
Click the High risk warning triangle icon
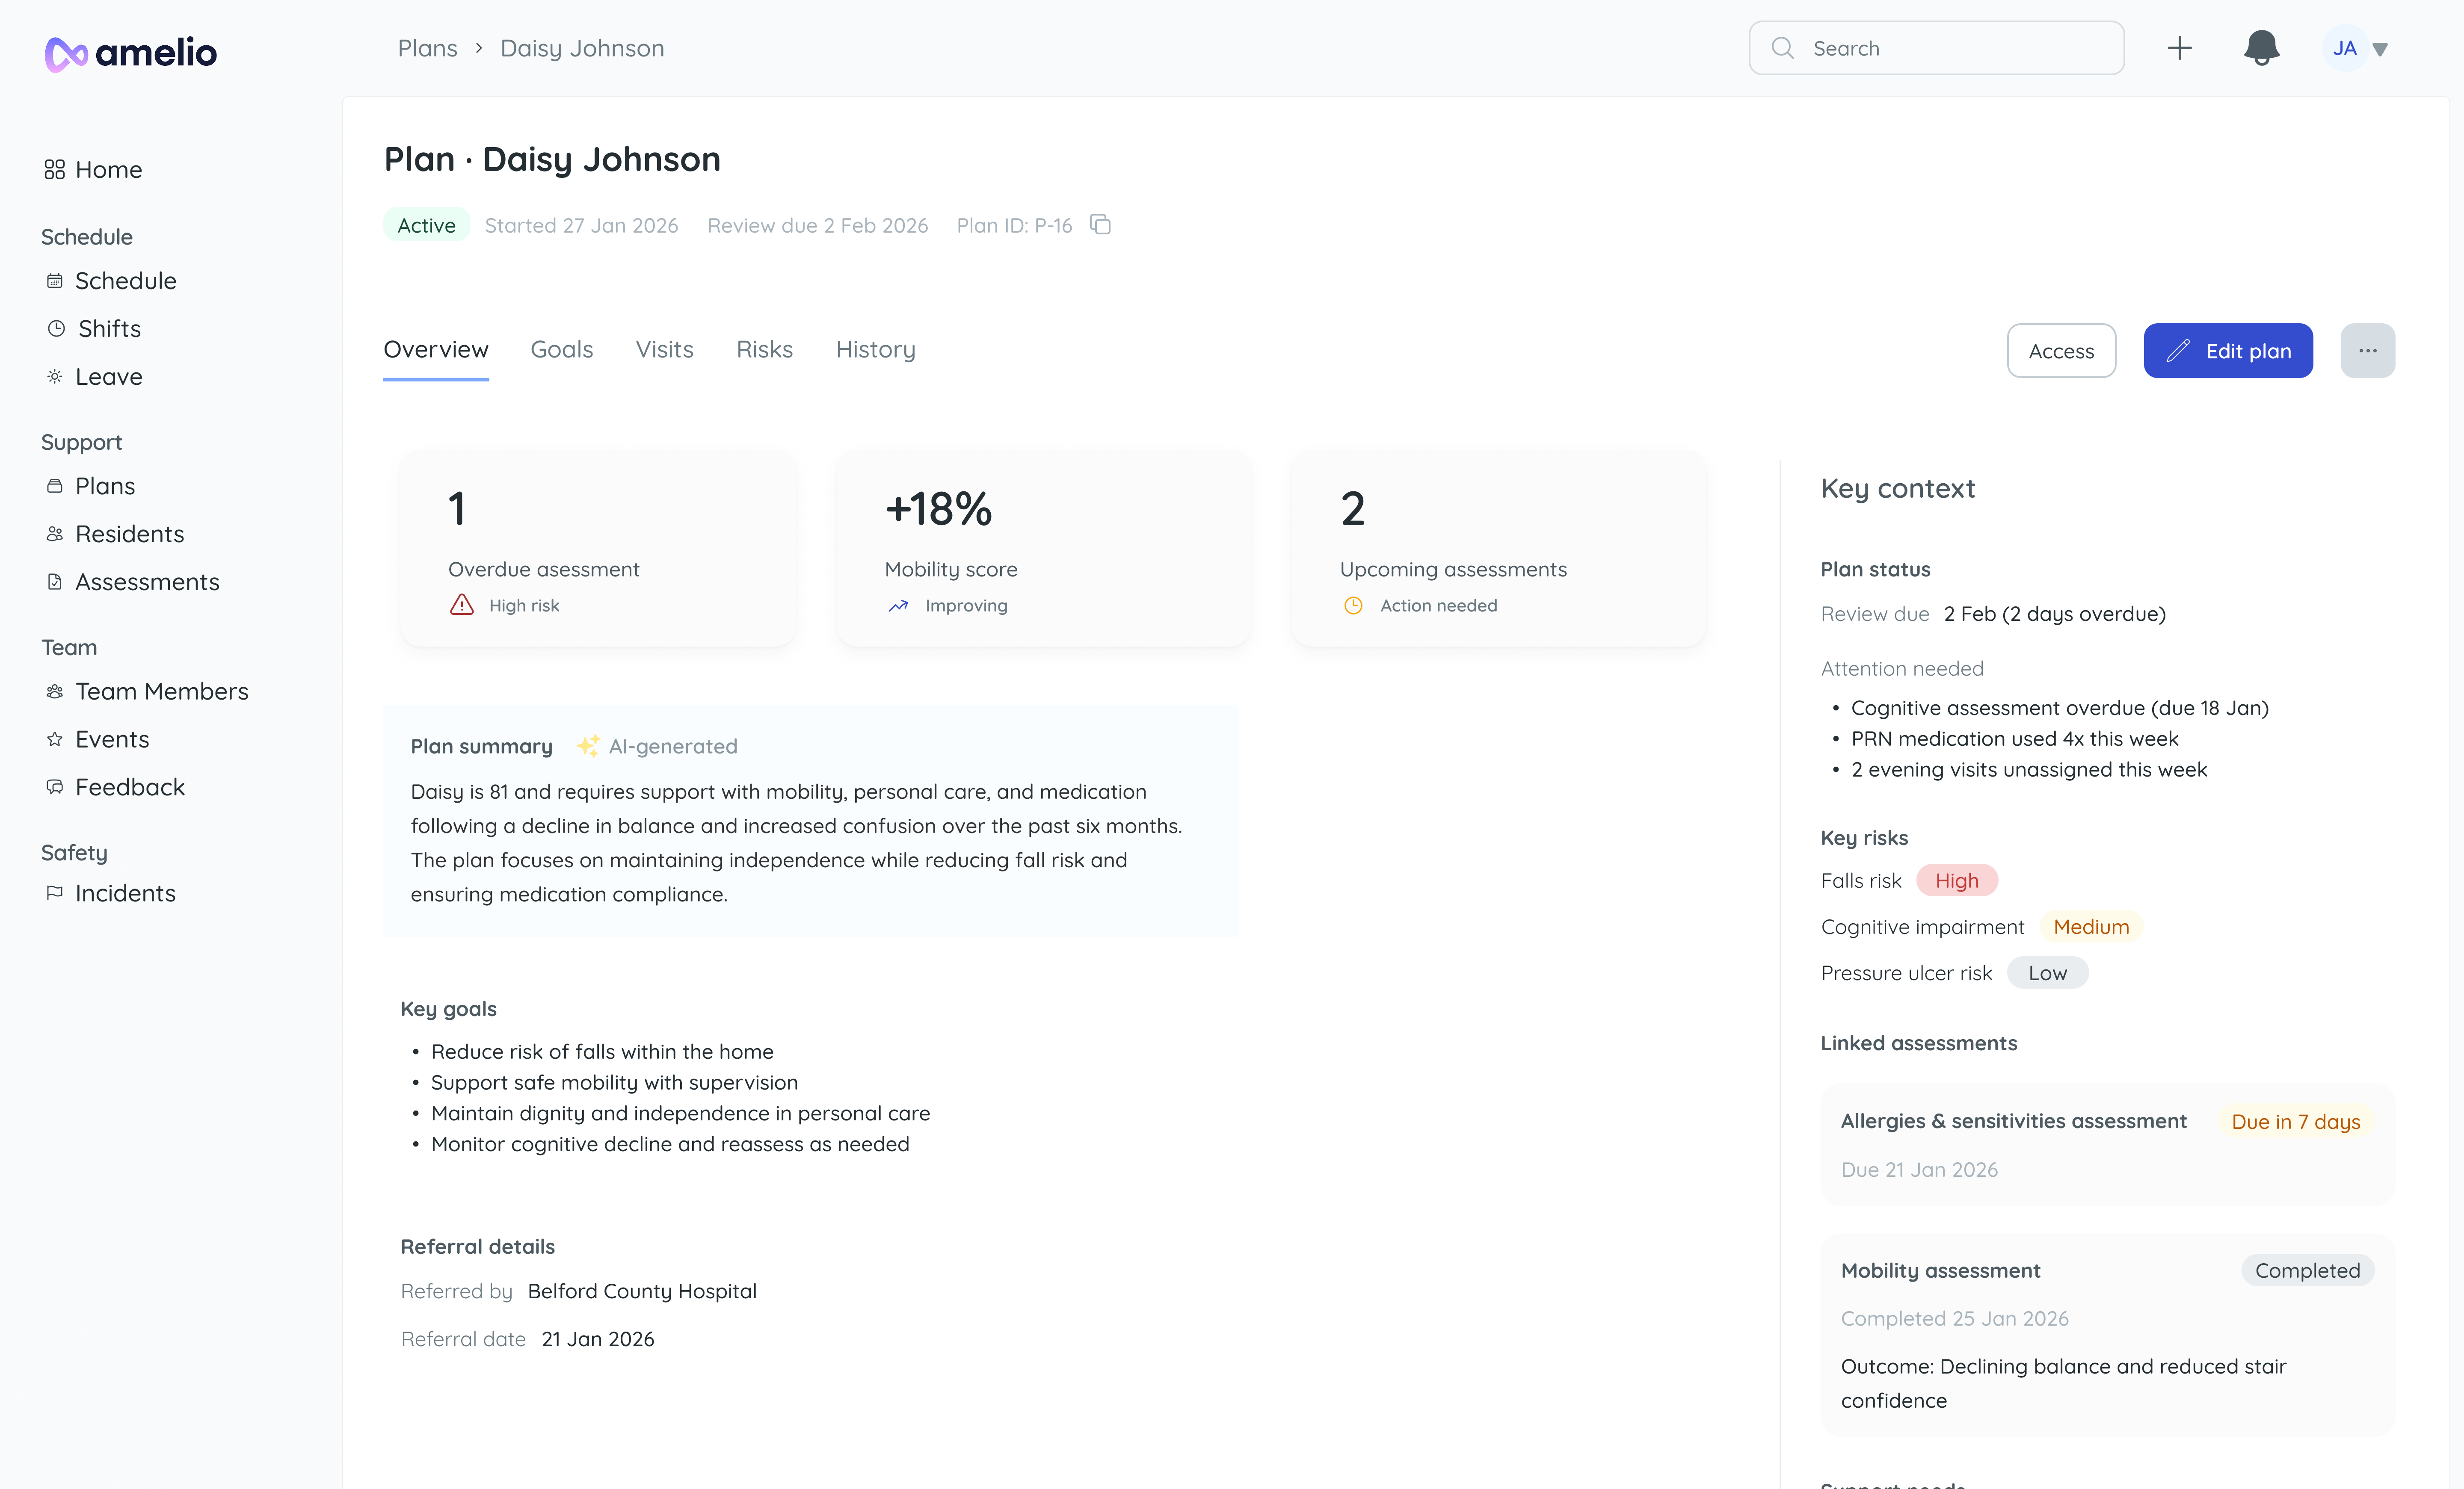[461, 605]
